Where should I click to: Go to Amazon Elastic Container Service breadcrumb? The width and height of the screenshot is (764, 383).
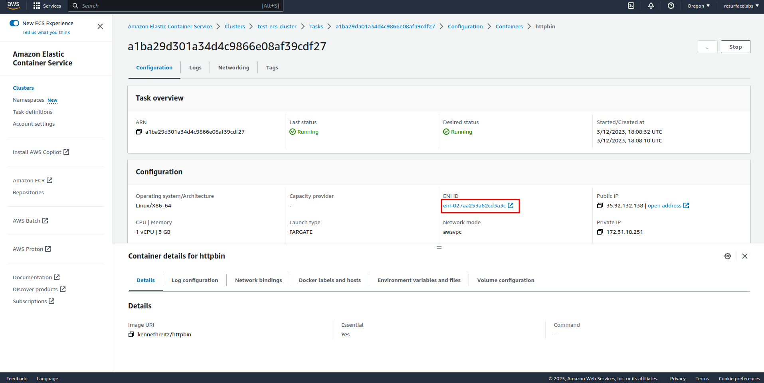(x=170, y=26)
